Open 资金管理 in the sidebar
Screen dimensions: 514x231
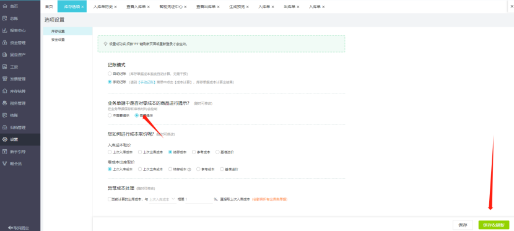pyautogui.click(x=4, y=43)
